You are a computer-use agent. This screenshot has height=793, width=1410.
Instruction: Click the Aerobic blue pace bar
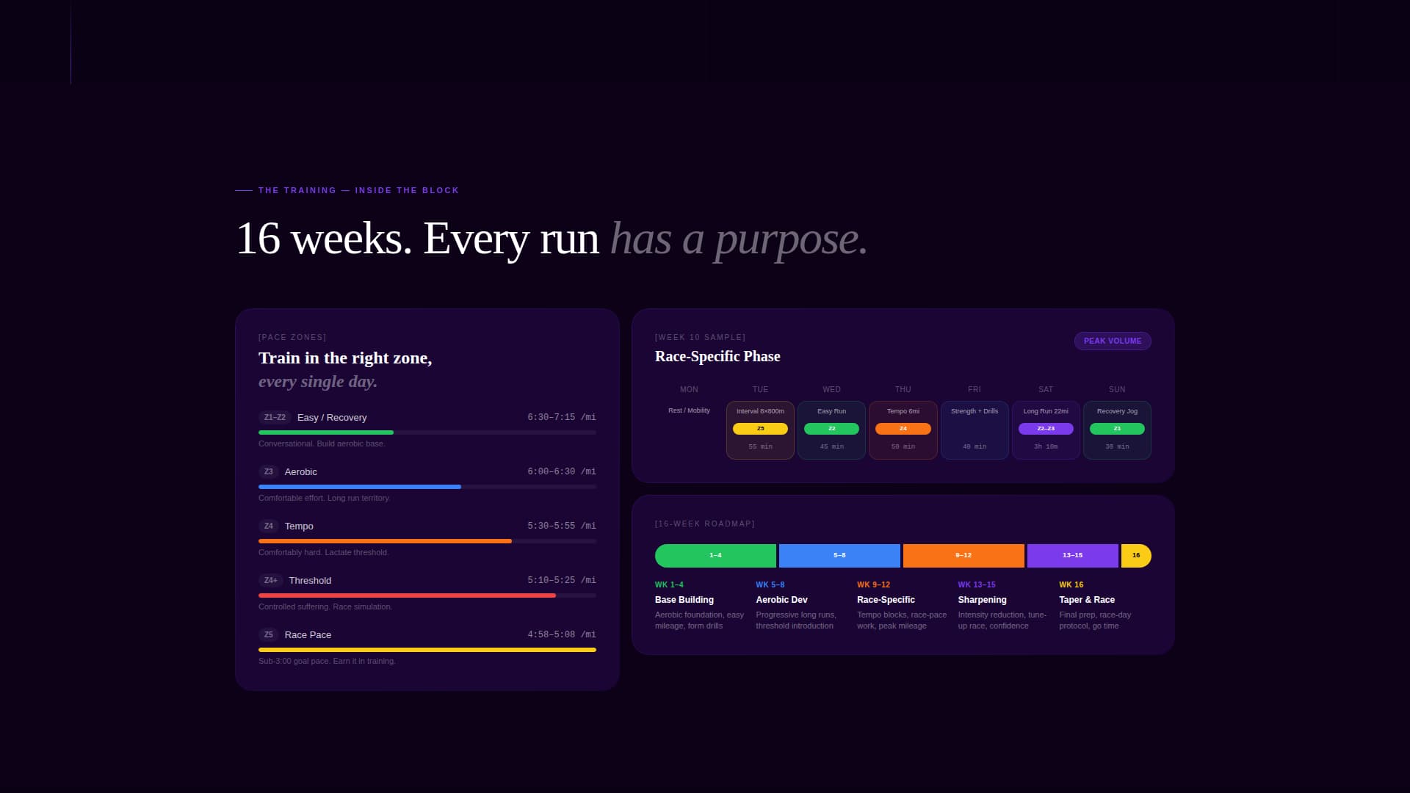[x=360, y=487]
